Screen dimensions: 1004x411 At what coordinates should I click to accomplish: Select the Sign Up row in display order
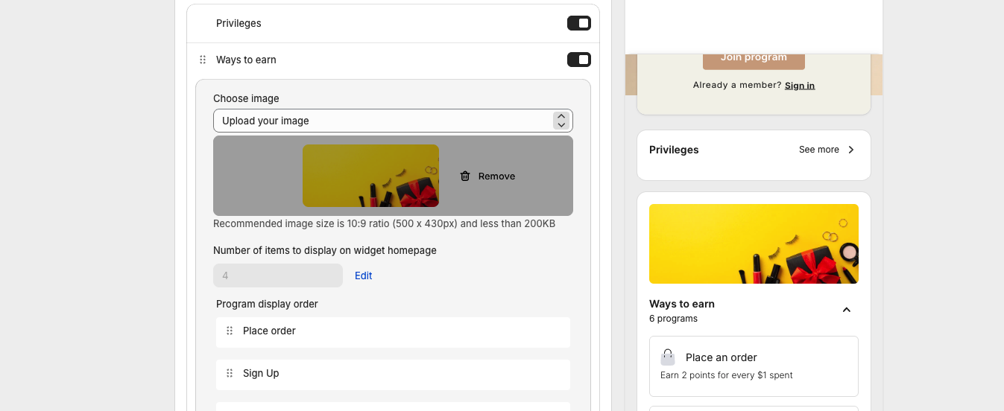click(x=393, y=374)
